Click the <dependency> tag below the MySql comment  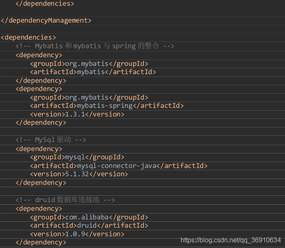click(39, 149)
